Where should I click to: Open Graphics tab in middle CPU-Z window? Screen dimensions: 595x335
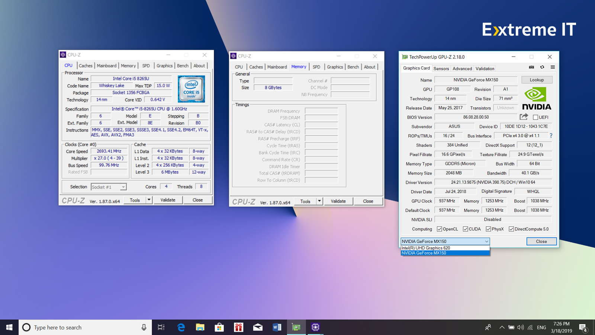pyautogui.click(x=335, y=67)
